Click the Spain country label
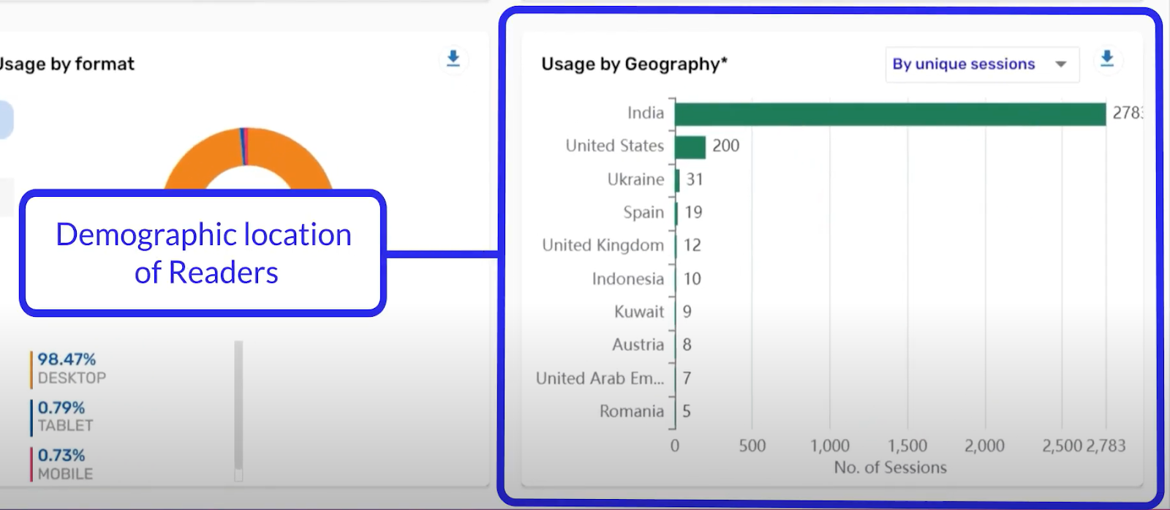This screenshot has height=510, width=1170. [x=643, y=212]
